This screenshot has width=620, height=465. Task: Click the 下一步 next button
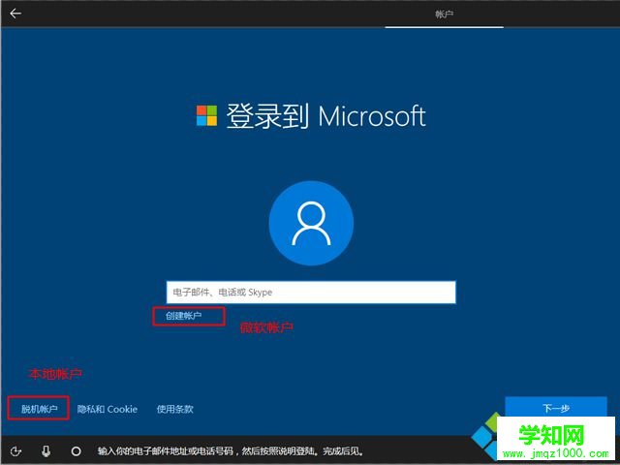point(555,407)
